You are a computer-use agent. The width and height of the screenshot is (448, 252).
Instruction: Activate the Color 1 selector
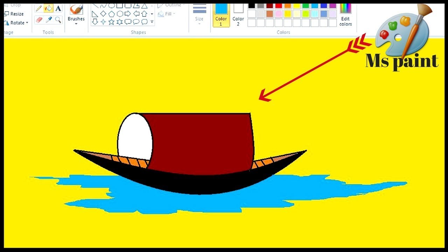click(221, 15)
